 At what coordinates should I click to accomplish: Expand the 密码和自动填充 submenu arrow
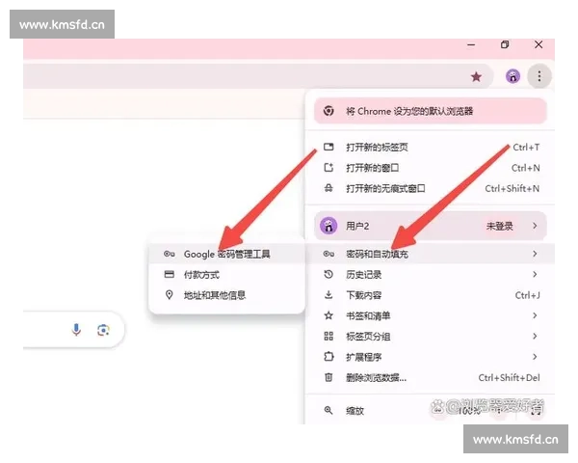[535, 254]
